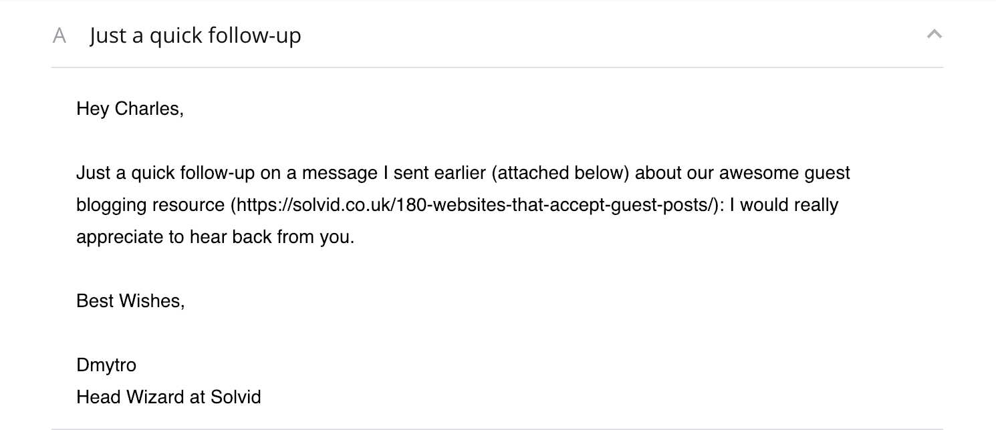This screenshot has width=996, height=430.
Task: Click the "Hey Charles," greeting line
Action: pos(130,108)
